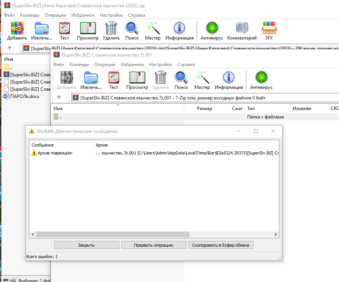Go up one folder in the 7z.001 window

click(x=59, y=98)
